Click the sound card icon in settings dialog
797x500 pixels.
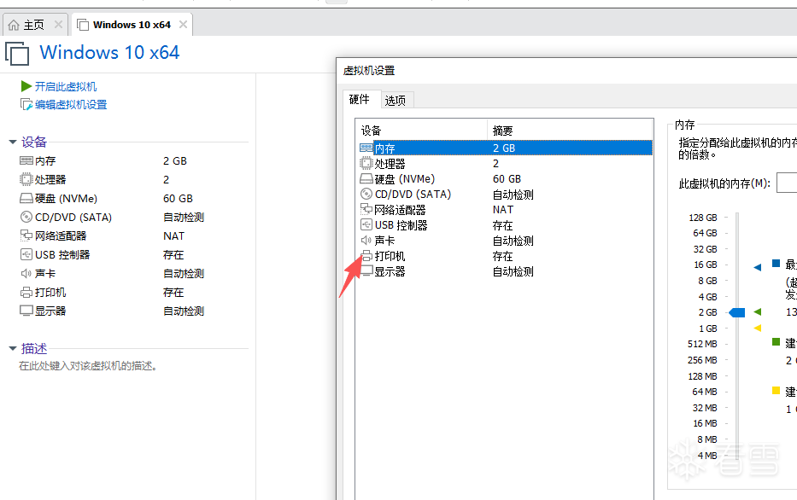pos(366,240)
